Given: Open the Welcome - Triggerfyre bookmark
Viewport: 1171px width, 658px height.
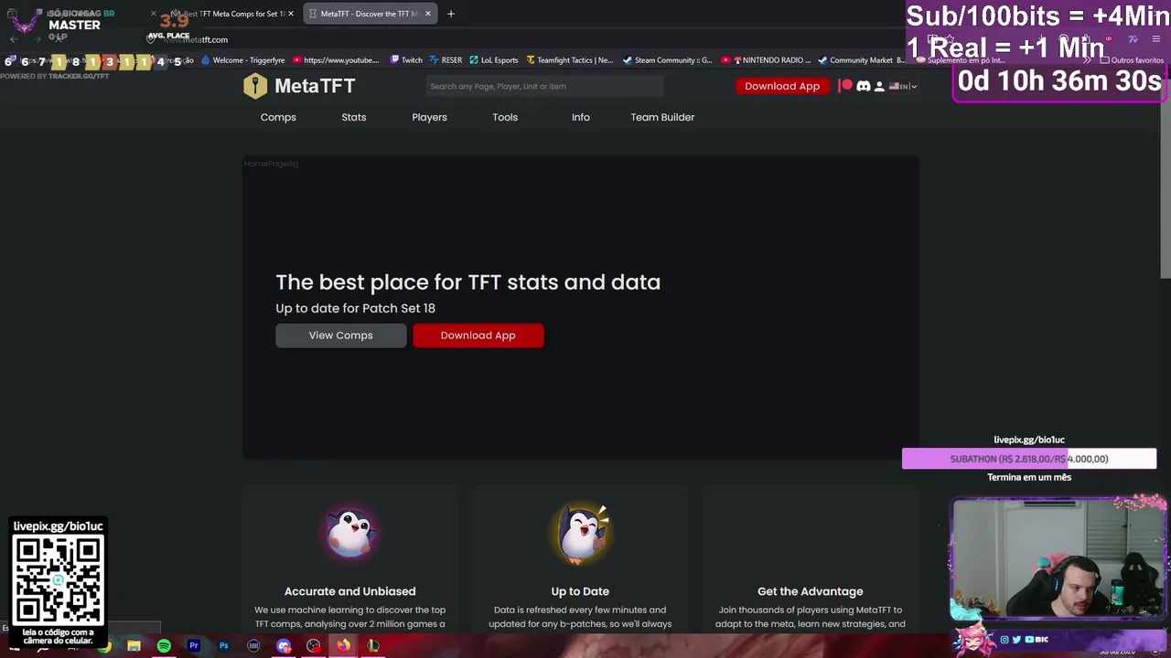Looking at the screenshot, I should pyautogui.click(x=242, y=60).
